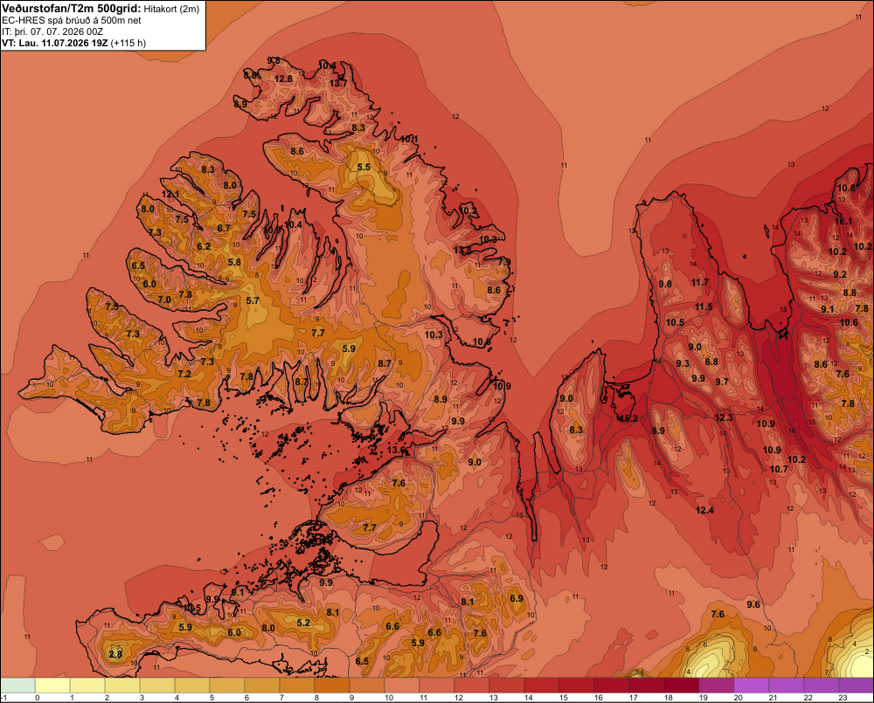Click the 12 degree legend color box

click(x=472, y=686)
